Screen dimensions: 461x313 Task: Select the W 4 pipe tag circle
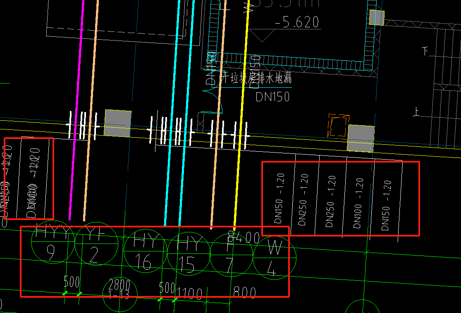(275, 258)
